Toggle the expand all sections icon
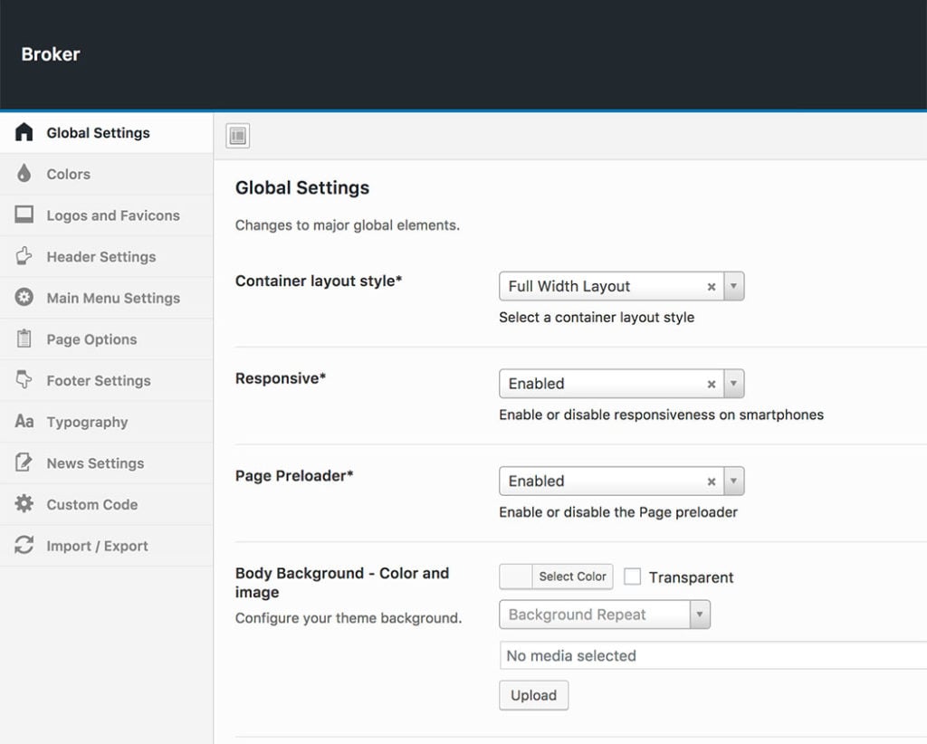The width and height of the screenshot is (927, 744). click(x=237, y=136)
